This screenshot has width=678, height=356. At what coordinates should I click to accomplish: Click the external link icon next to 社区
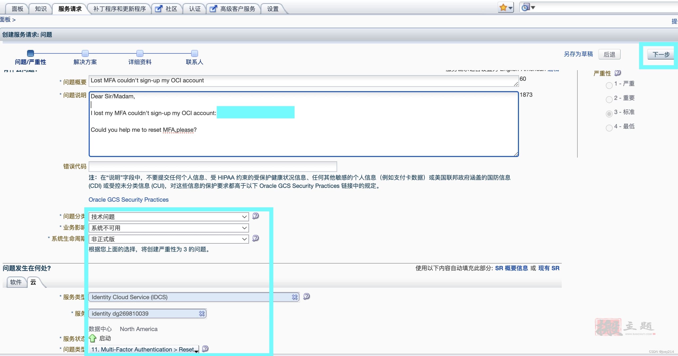159,9
